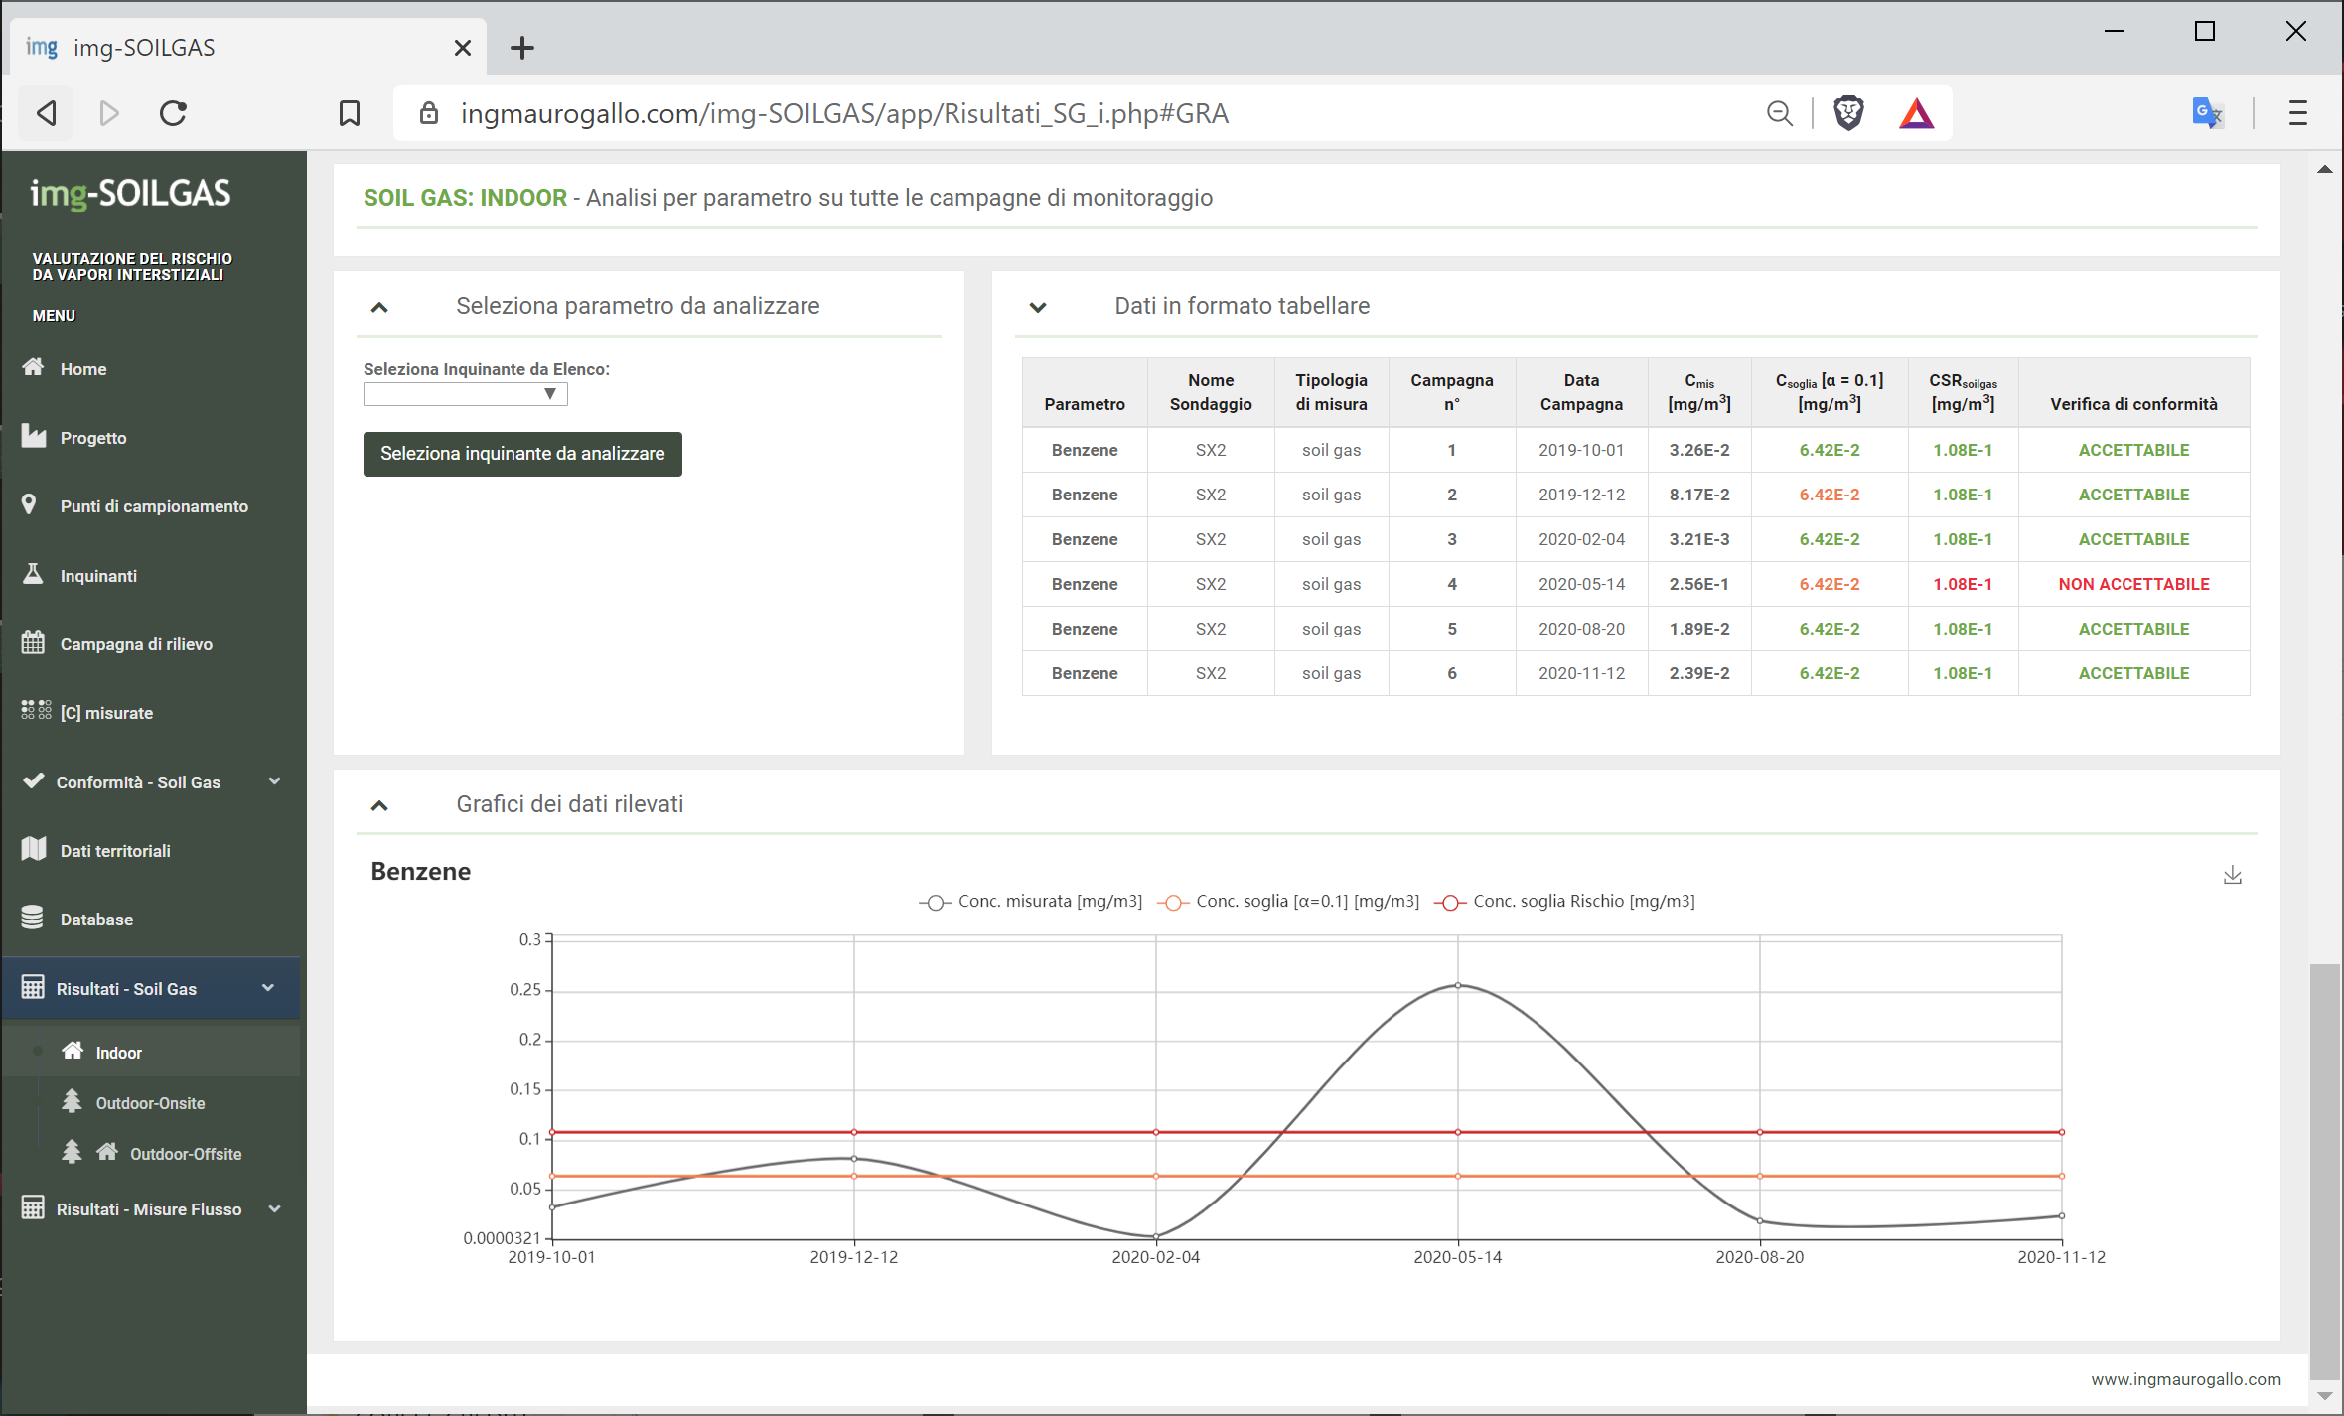Reload the page with refresh icon
Image resolution: width=2344 pixels, height=1416 pixels.
click(173, 113)
